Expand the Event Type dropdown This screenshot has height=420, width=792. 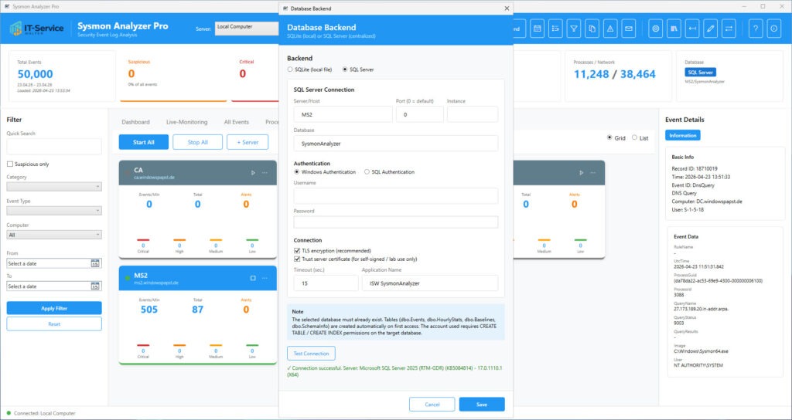(54, 210)
